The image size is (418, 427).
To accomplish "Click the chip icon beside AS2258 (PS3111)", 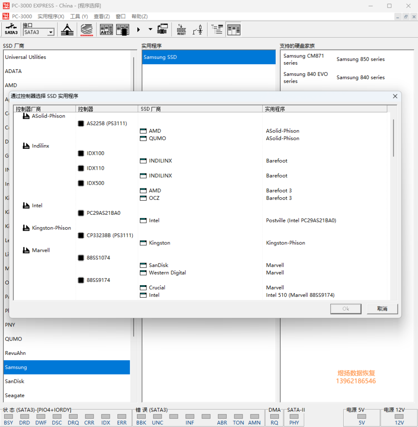I will click(x=81, y=123).
